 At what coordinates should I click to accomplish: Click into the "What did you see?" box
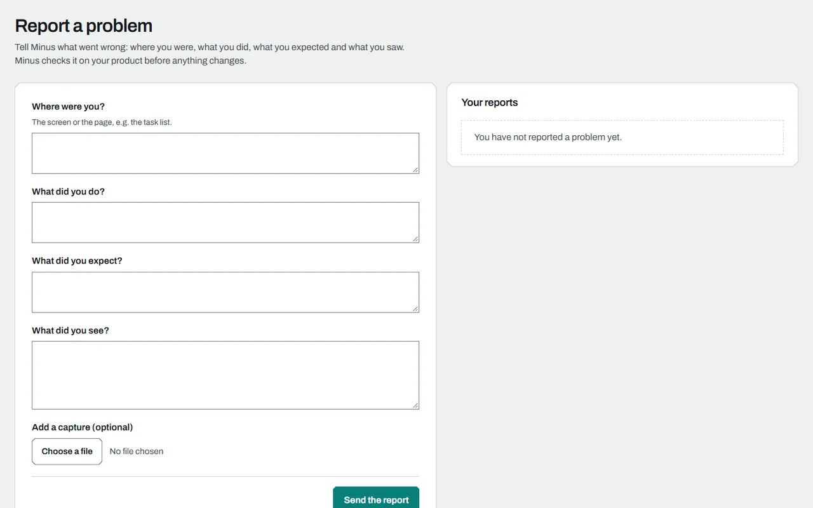pyautogui.click(x=225, y=375)
